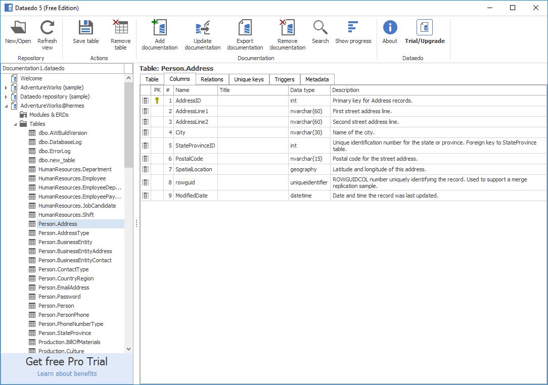
Task: Click the Export documentation icon
Action: click(245, 28)
